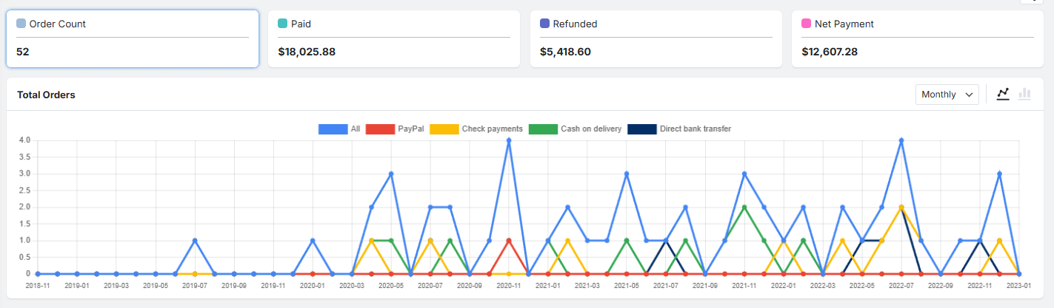Select the Order Count summary card
Screen dimensions: 1054x308
(133, 38)
